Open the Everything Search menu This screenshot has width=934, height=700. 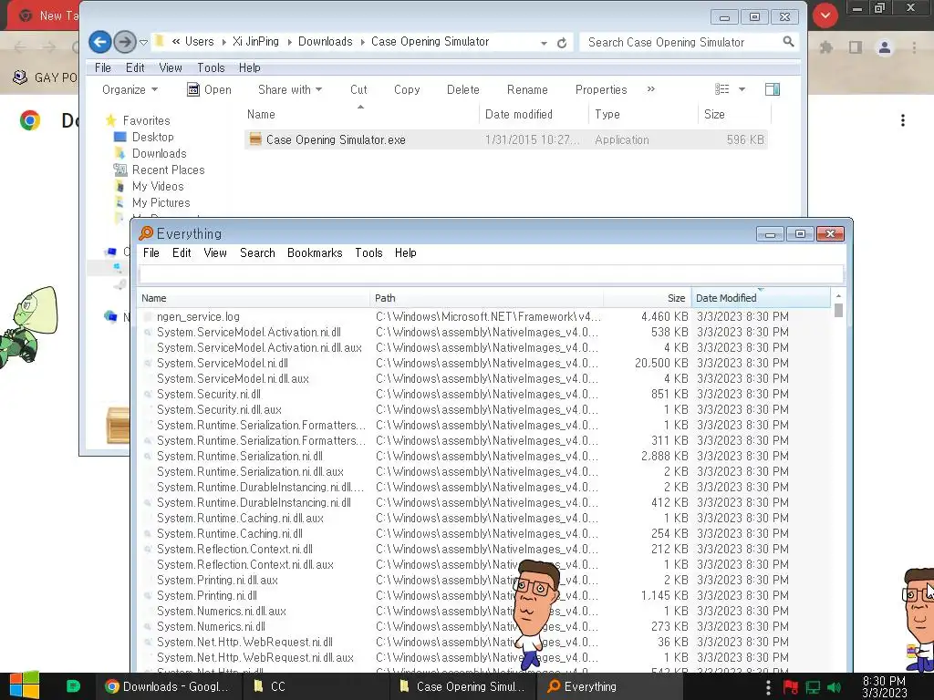coord(257,253)
